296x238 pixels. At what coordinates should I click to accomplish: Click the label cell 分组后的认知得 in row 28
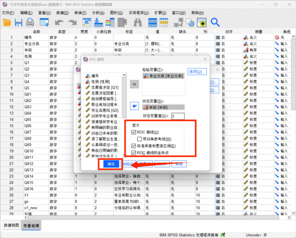click(x=129, y=208)
